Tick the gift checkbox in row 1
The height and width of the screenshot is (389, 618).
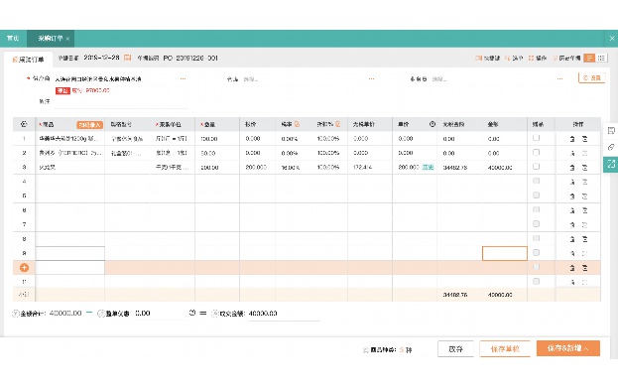point(536,138)
